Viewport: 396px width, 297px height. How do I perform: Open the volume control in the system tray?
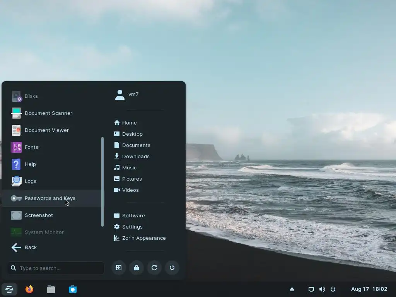click(322, 289)
